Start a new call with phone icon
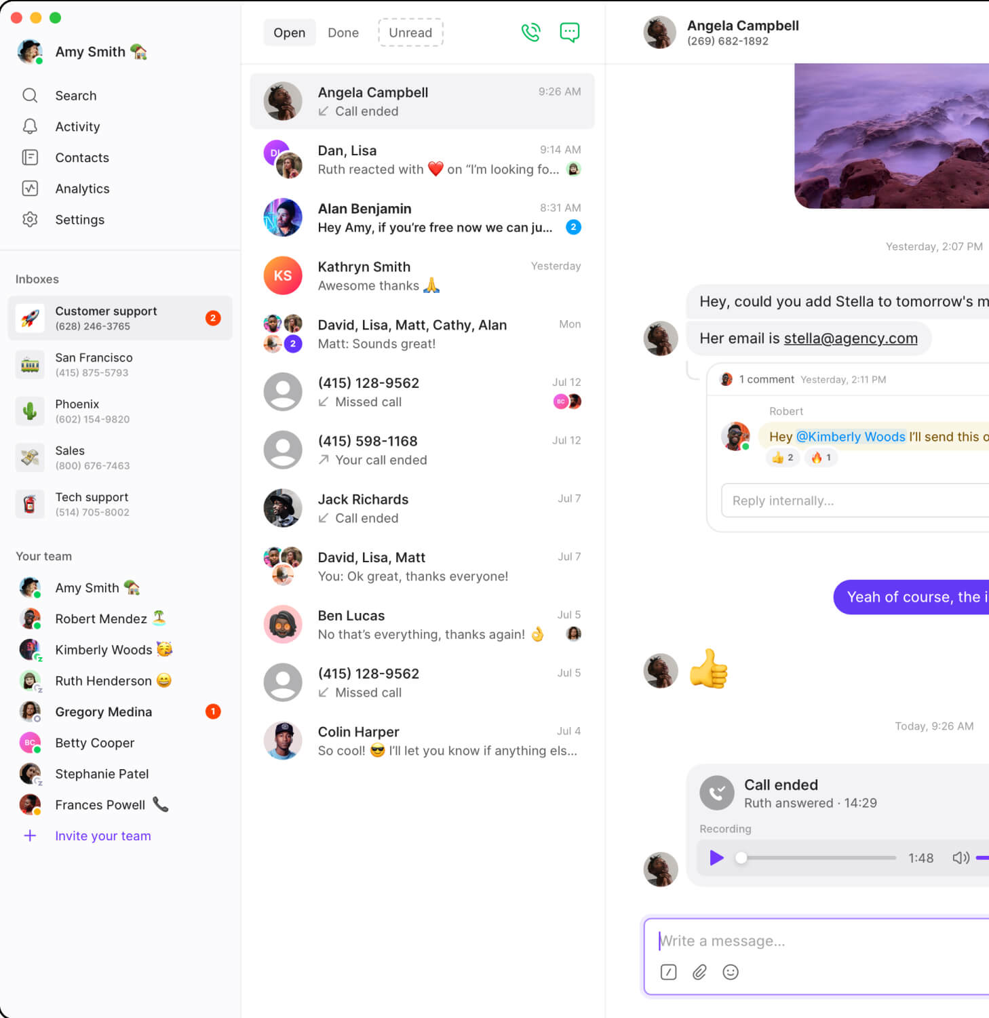 tap(530, 33)
